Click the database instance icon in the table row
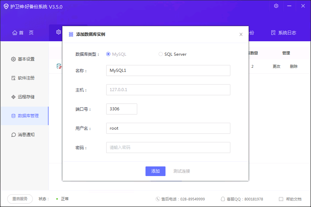This screenshot has width=311, height=207. click(x=59, y=66)
